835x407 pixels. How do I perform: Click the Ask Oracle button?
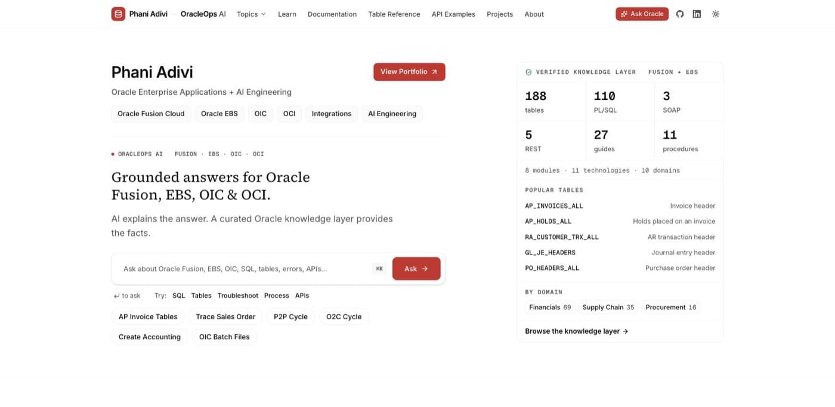click(642, 14)
